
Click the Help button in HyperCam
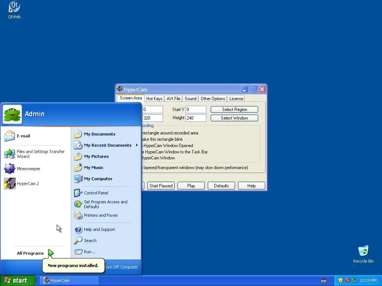click(251, 186)
